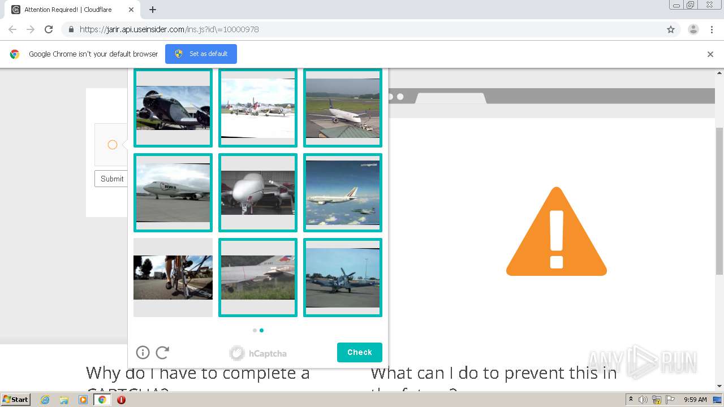Click action center flag icon
This screenshot has width=724, height=407.
669,400
